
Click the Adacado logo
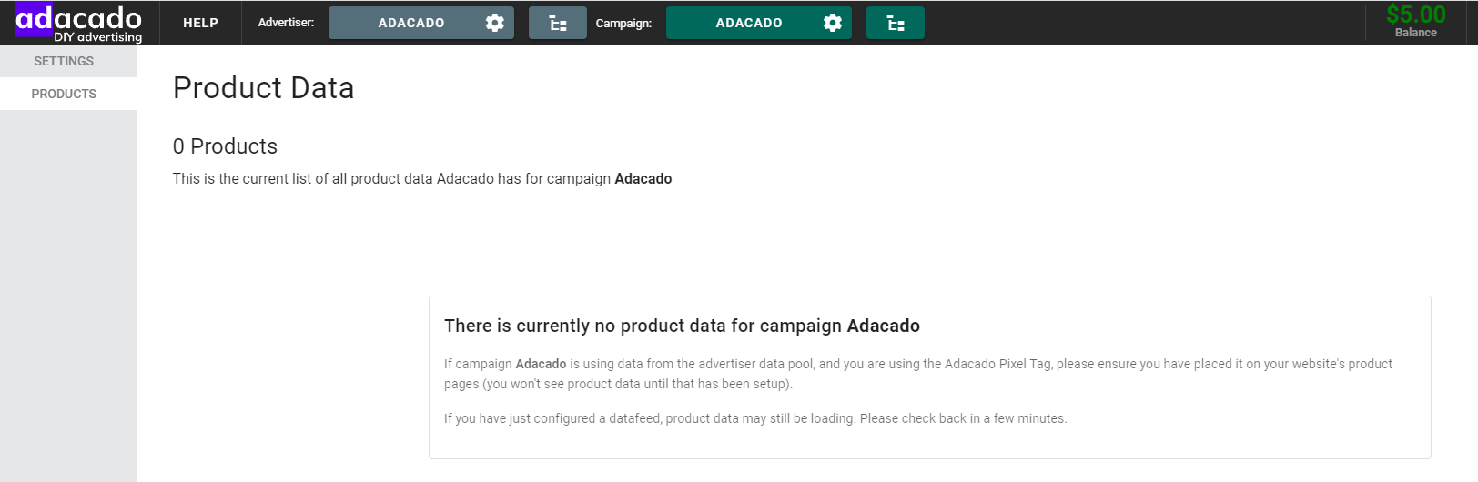point(78,22)
